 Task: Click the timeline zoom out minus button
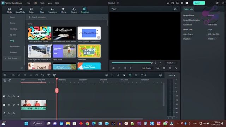(142, 75)
